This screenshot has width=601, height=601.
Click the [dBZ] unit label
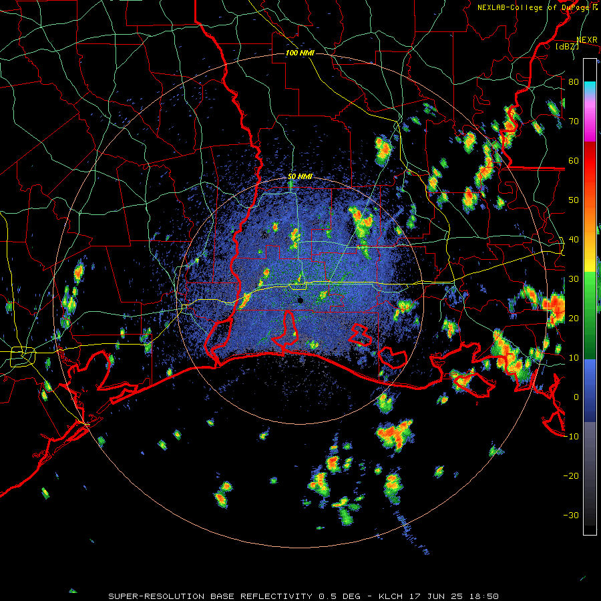click(568, 46)
